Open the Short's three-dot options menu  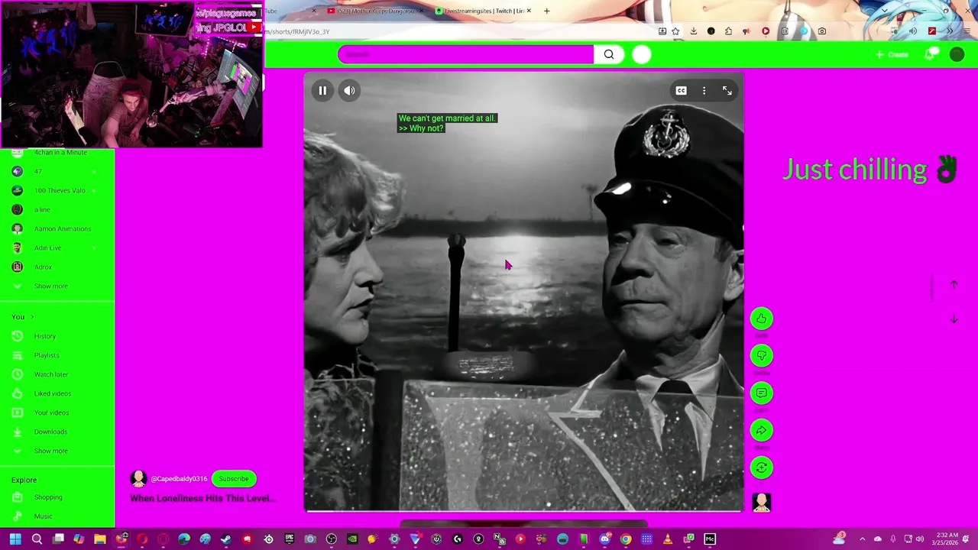click(704, 91)
